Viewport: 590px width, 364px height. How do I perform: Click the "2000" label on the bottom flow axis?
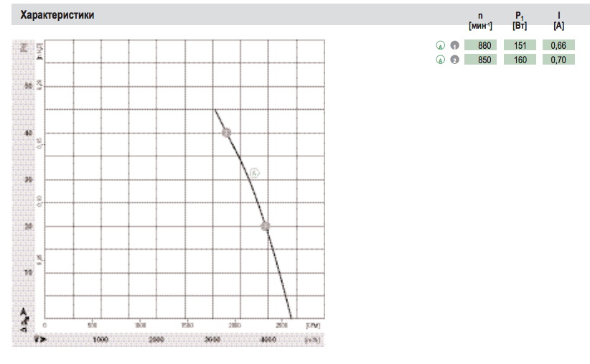pyautogui.click(x=156, y=340)
